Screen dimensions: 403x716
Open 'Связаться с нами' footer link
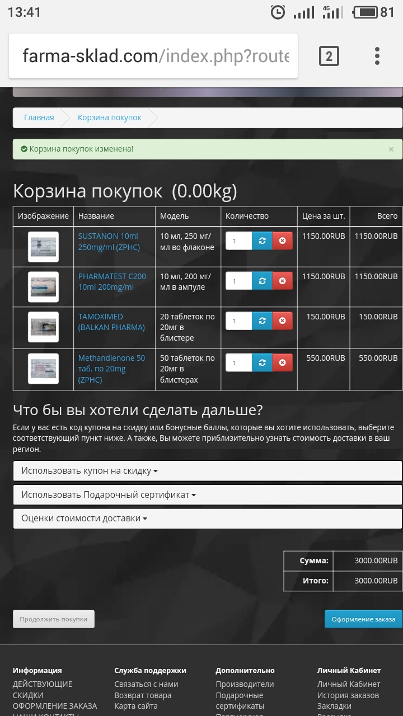click(146, 684)
